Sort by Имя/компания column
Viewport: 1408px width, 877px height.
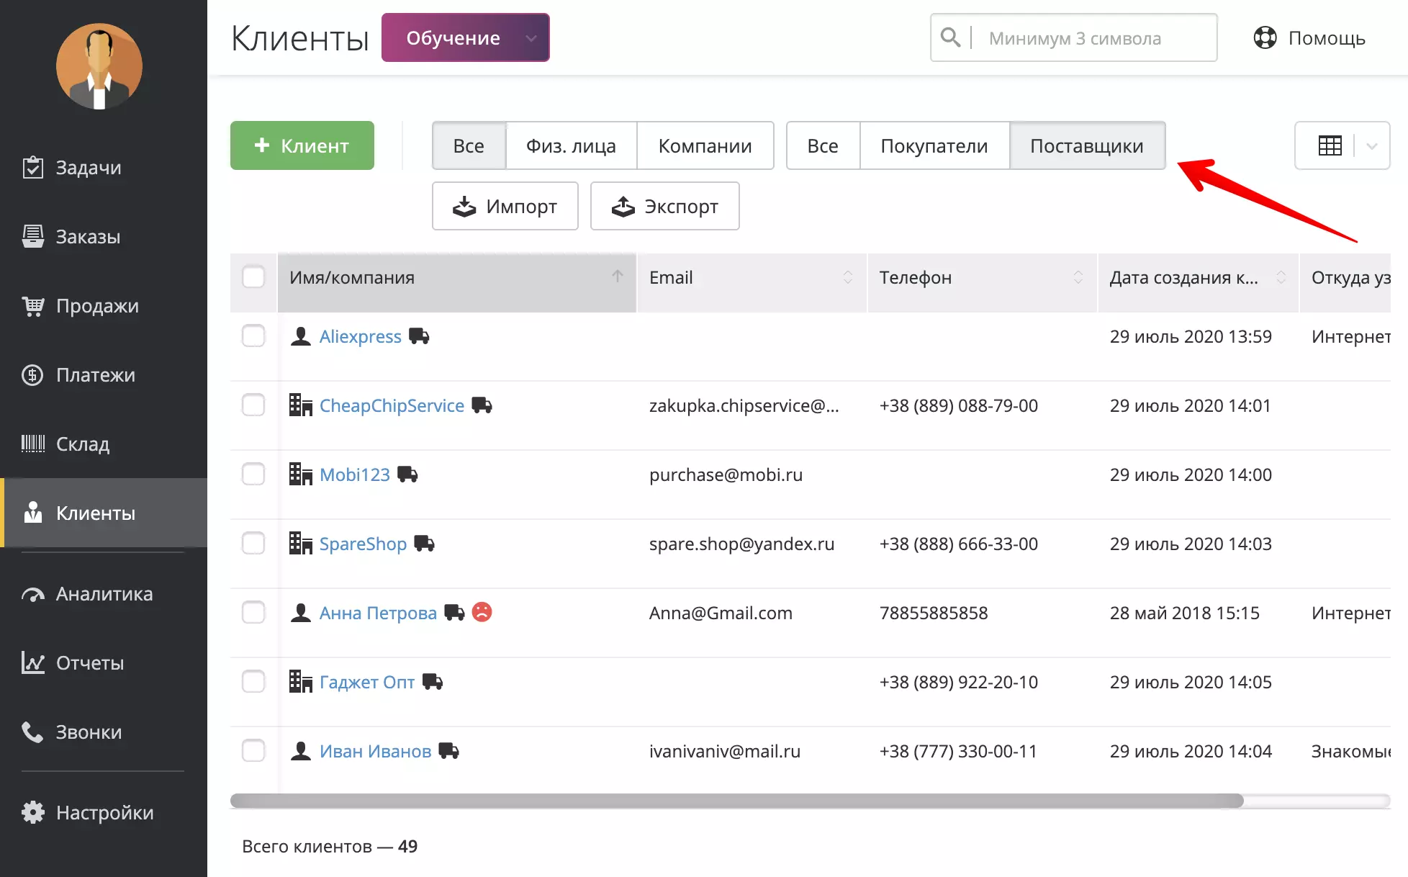tap(457, 282)
